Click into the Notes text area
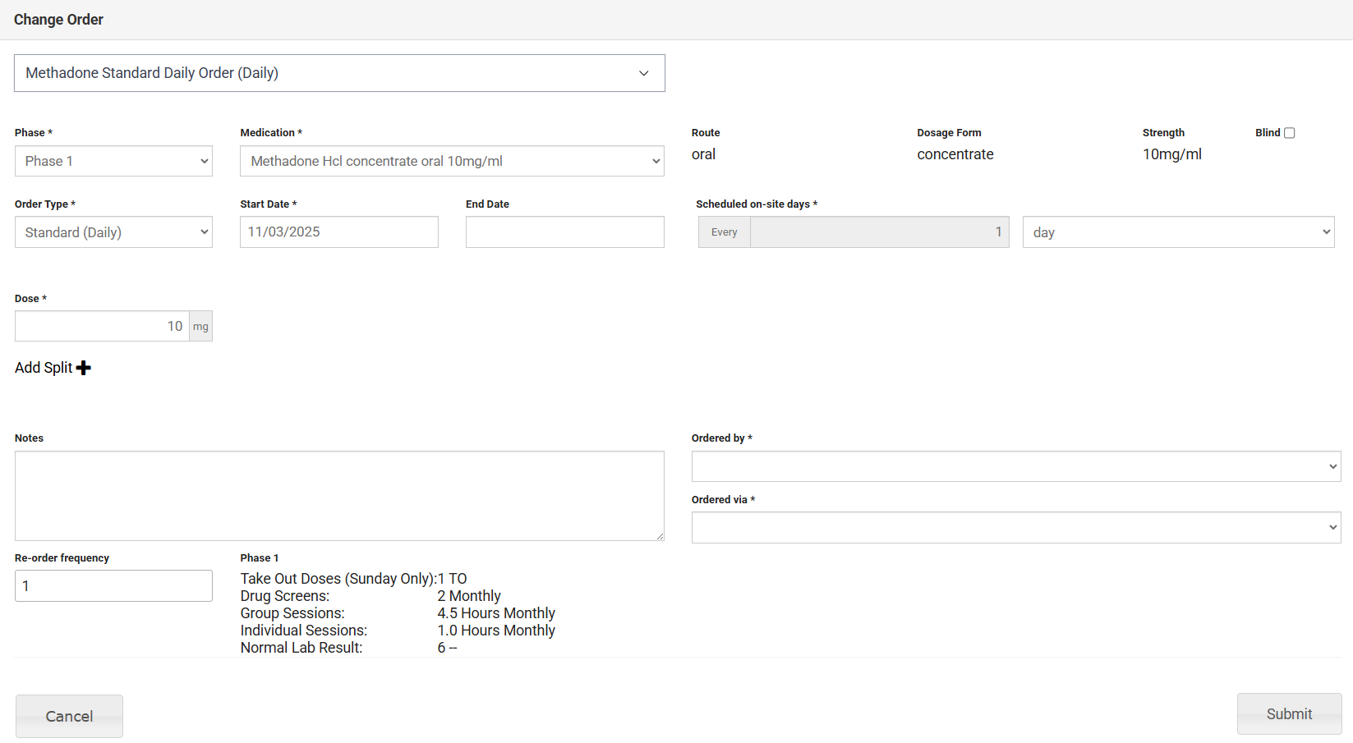Viewport: 1353px width, 743px height. [339, 496]
